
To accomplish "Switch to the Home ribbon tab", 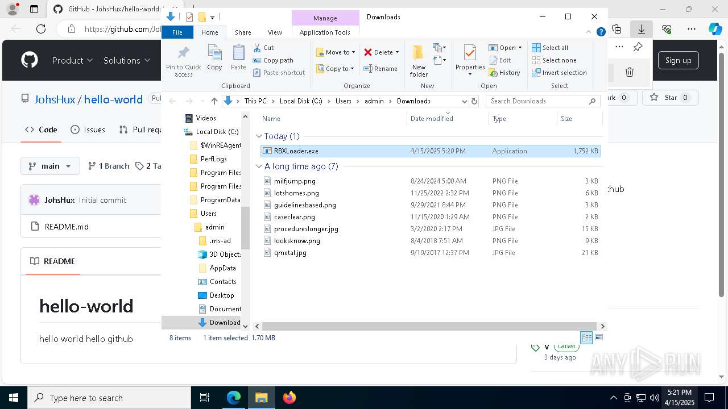I will coord(209,32).
